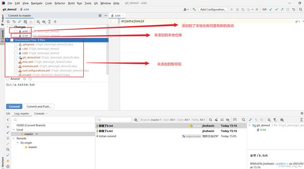The width and height of the screenshot is (304, 169).
Task: Click Git Rollback icon in main toolbar
Action: (294, 9)
